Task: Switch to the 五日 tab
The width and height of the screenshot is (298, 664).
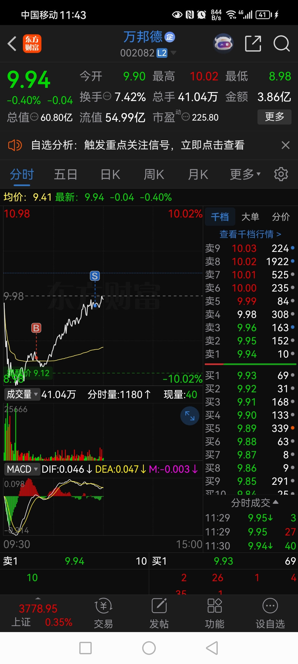Action: point(65,175)
